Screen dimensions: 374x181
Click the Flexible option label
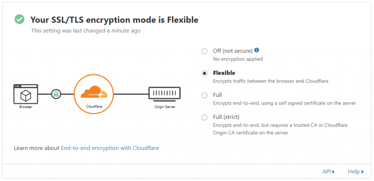[x=224, y=73]
